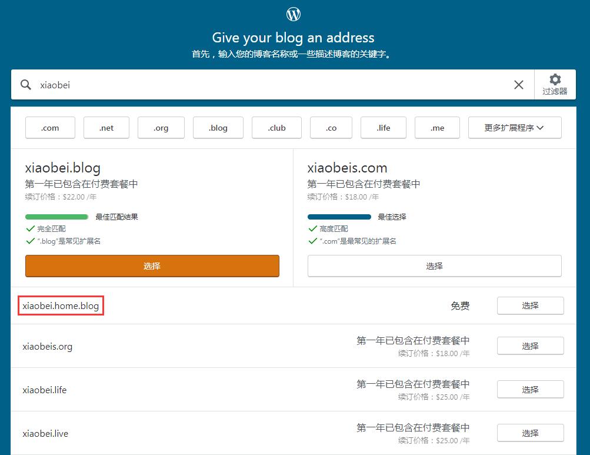
Task: Filter by .com extension
Action: point(50,128)
